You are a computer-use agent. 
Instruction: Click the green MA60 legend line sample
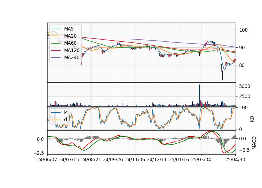(56, 43)
